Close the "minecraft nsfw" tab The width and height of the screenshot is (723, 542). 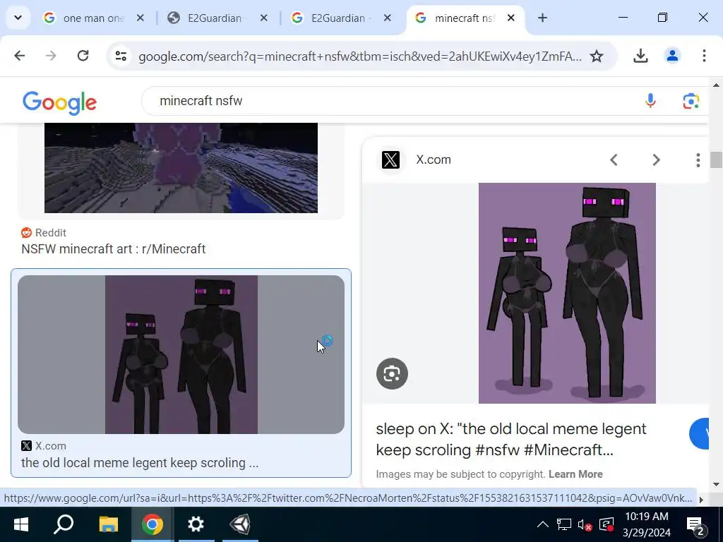(511, 18)
